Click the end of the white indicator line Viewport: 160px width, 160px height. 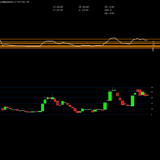click(148, 40)
